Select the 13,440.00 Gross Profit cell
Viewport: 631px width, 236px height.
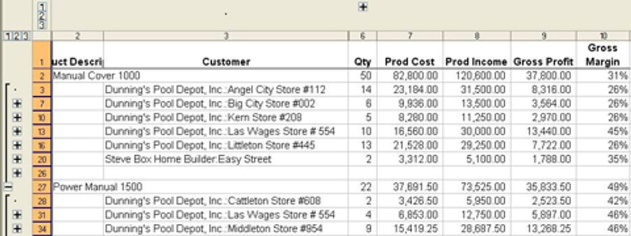pos(543,131)
